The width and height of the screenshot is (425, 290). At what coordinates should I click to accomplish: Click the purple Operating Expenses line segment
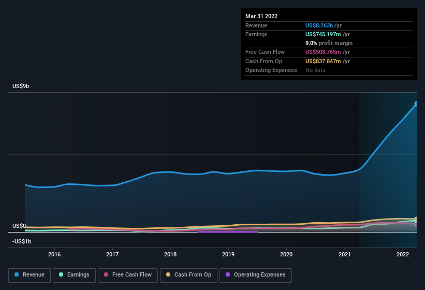point(228,232)
